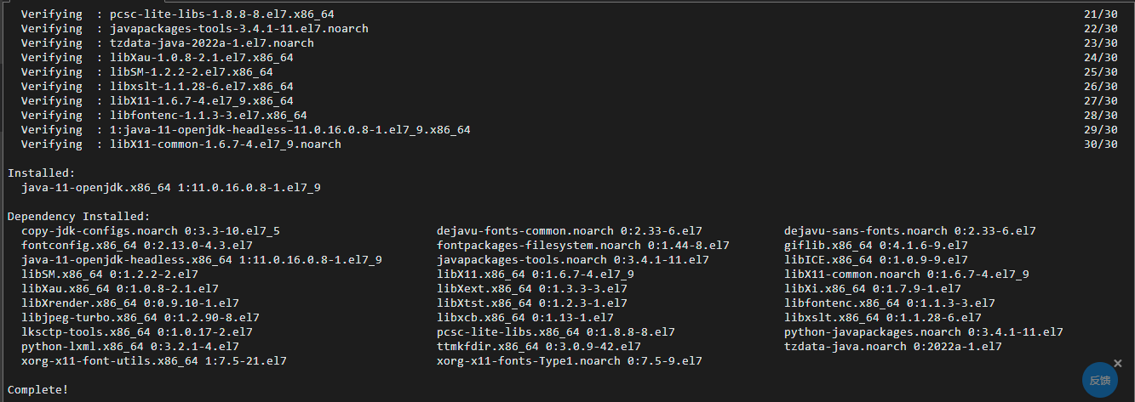1135x402 pixels.
Task: Click python-javapackages.noarch dependency entry
Action: click(x=924, y=331)
